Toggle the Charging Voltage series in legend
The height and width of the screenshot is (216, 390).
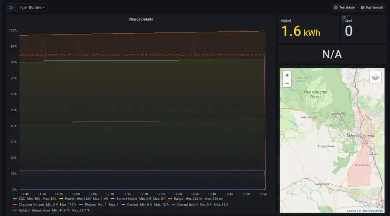click(31, 204)
